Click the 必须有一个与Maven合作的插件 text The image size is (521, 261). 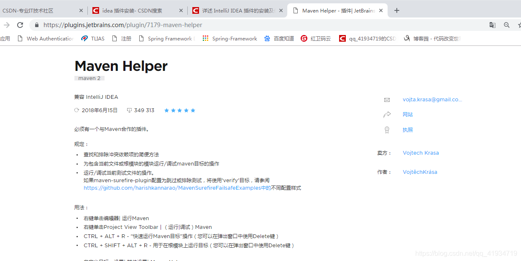112,129
